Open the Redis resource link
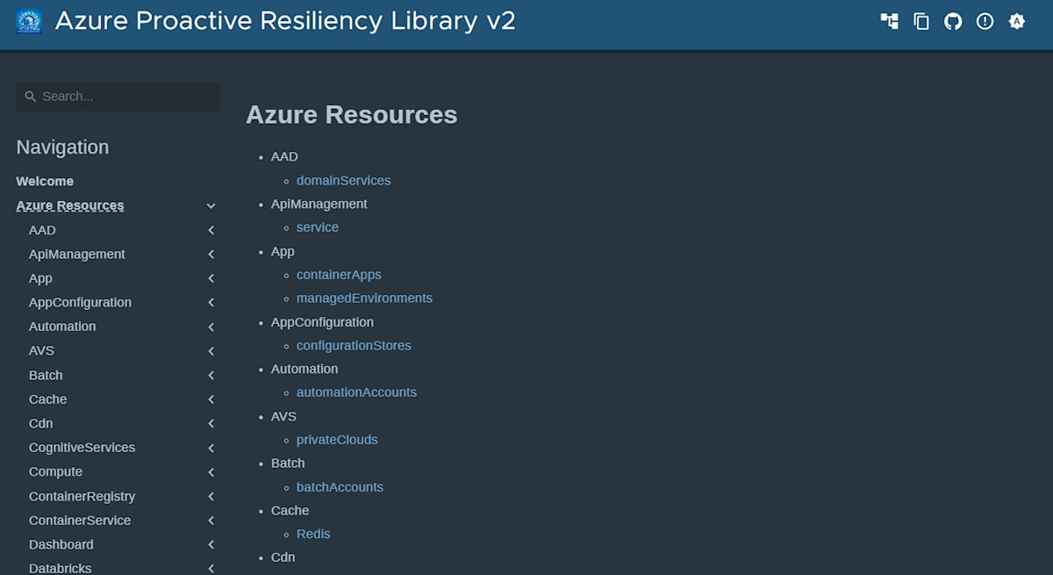 pyautogui.click(x=313, y=534)
